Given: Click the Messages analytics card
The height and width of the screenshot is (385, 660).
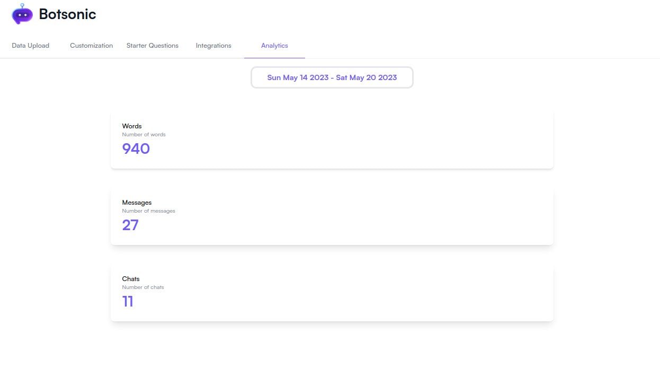Looking at the screenshot, I should (x=332, y=215).
